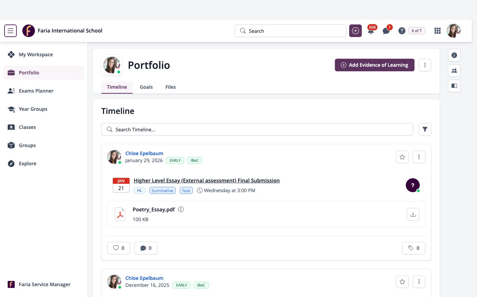The width and height of the screenshot is (477, 297).
Task: Download Poetry_Essay.pdf file
Action: (413, 214)
